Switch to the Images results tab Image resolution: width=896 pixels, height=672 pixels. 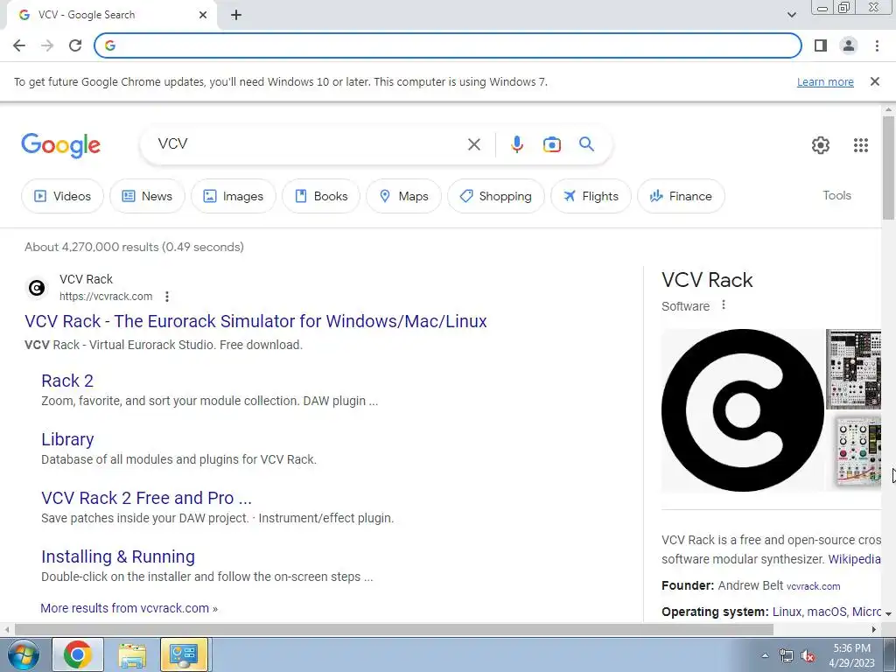233,196
